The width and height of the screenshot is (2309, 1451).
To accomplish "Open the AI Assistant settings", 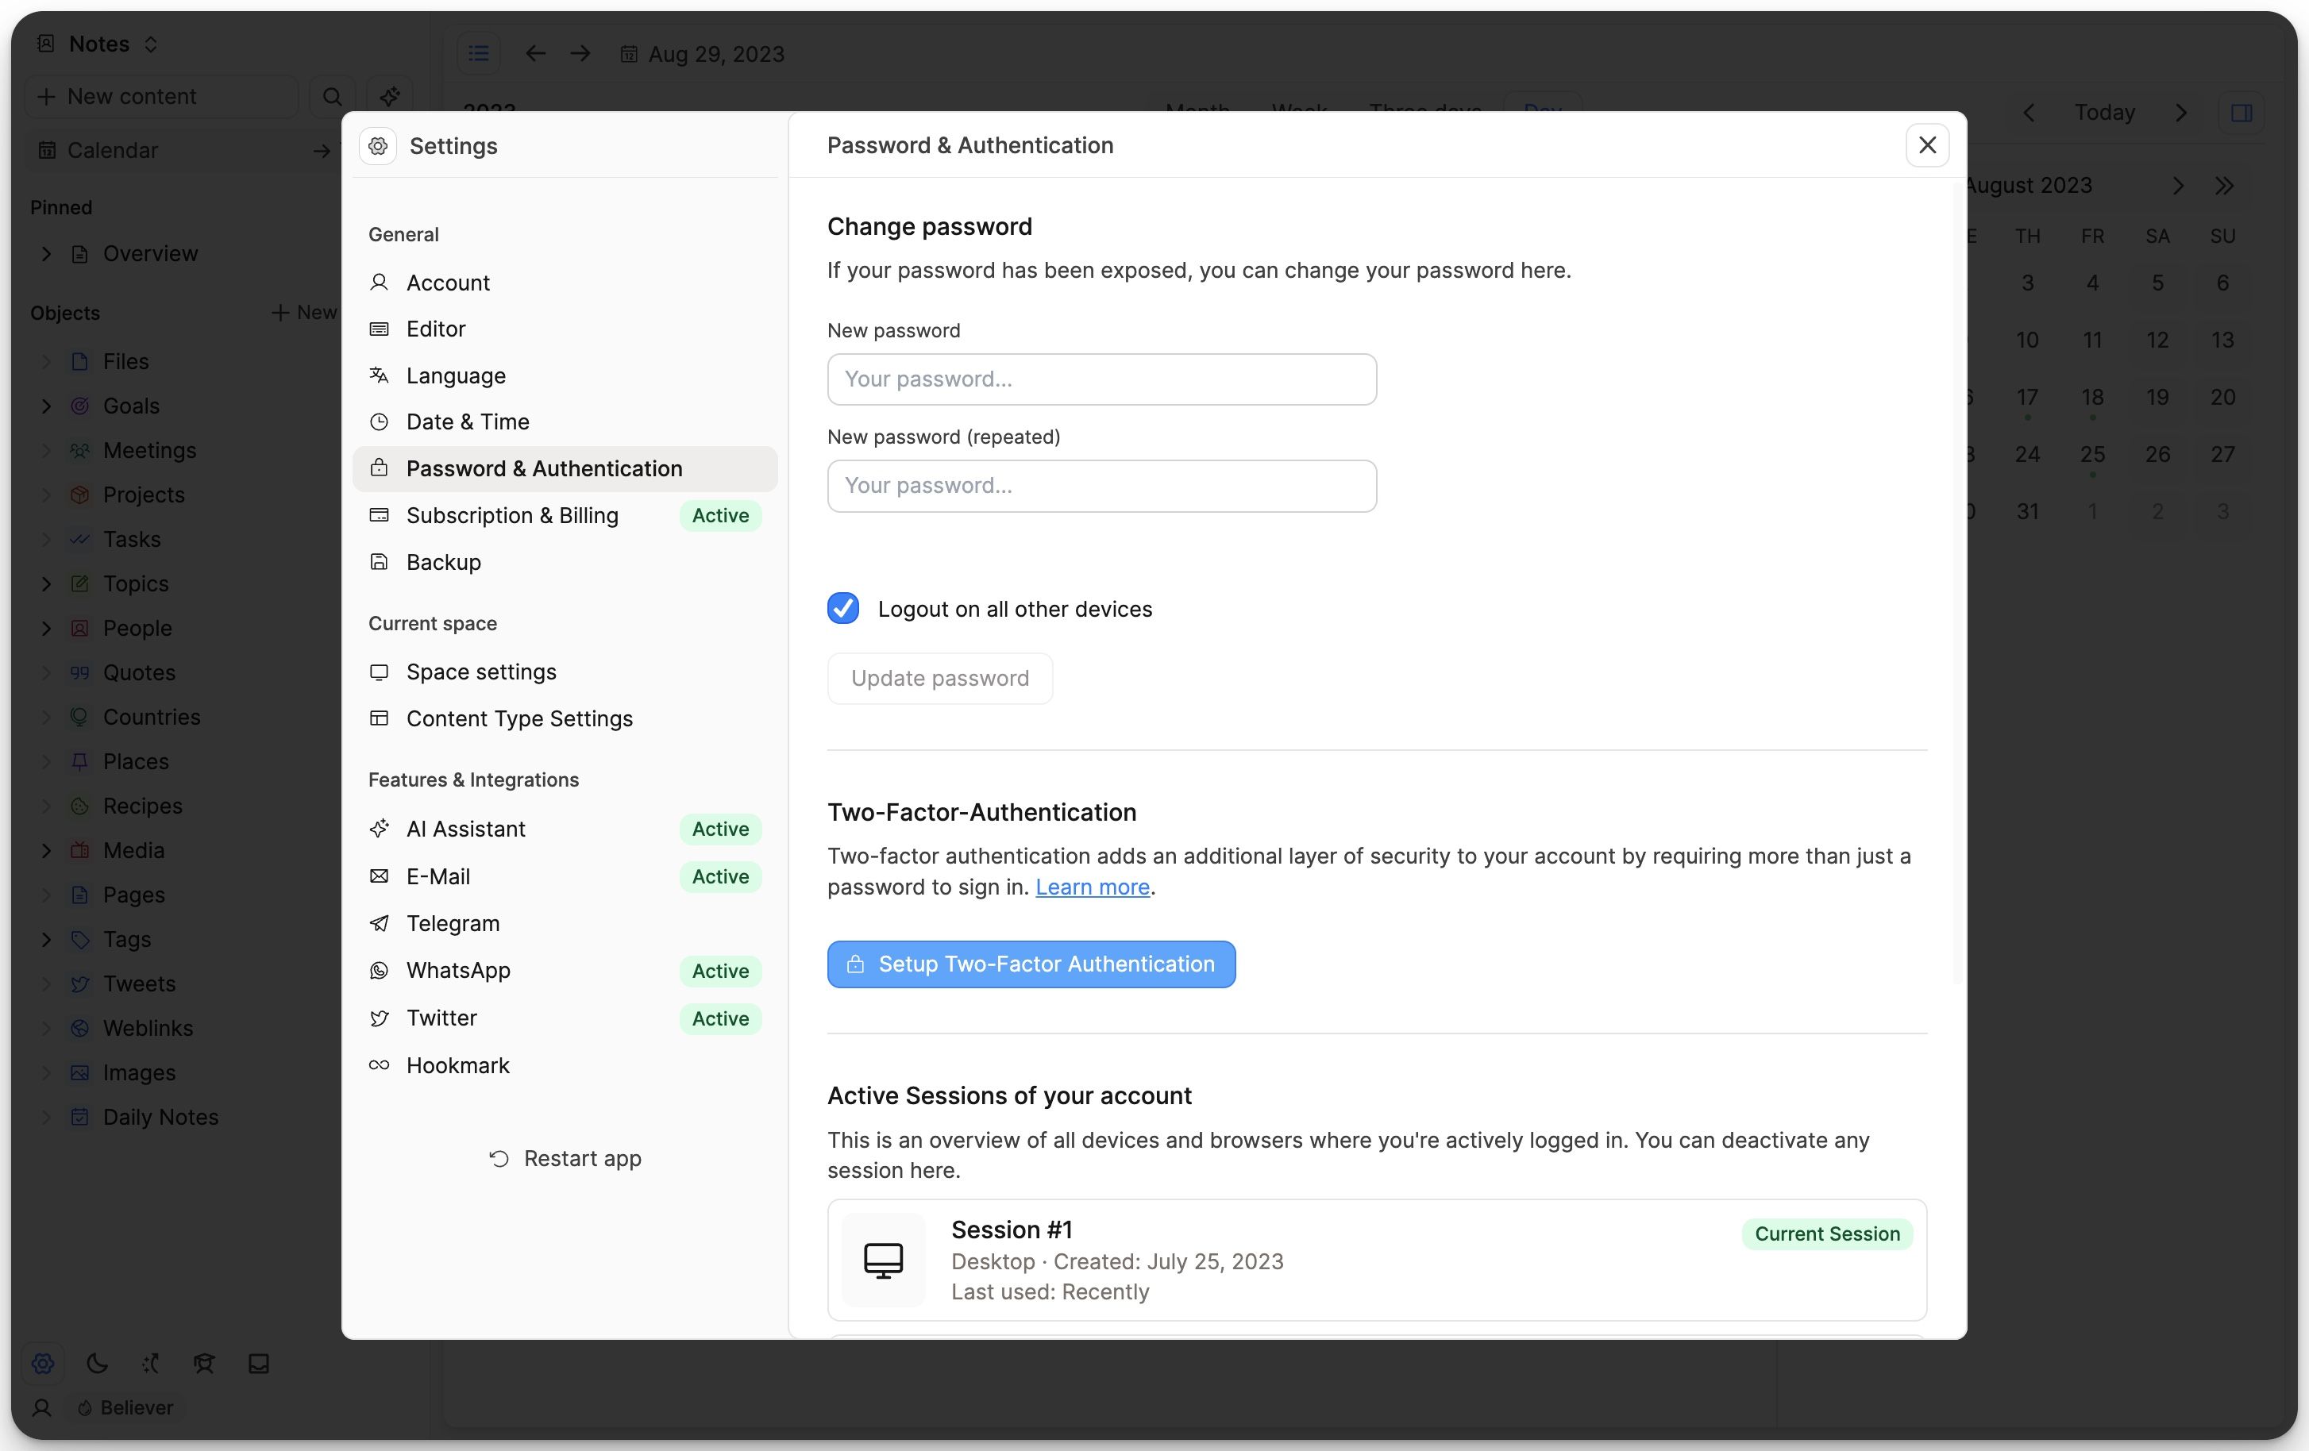I will (465, 828).
